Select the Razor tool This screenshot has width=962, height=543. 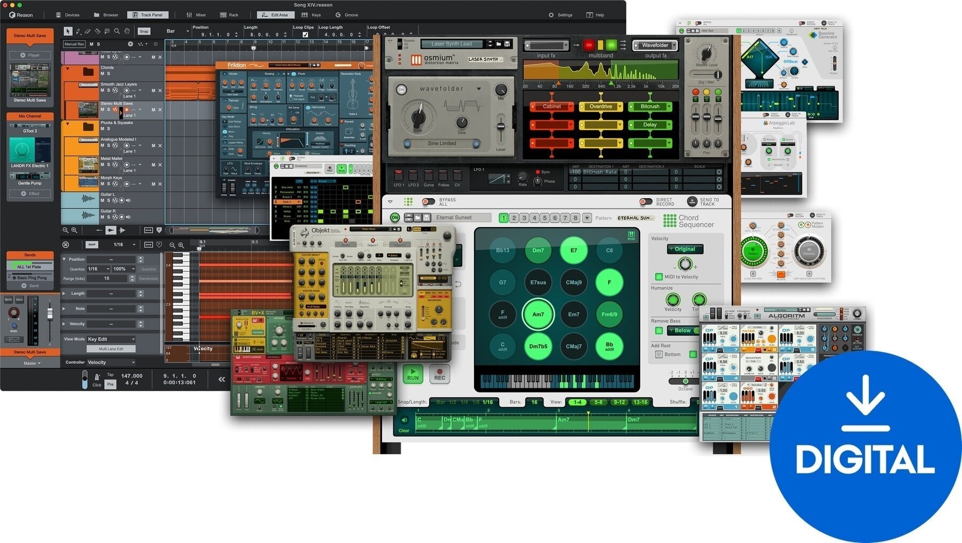(97, 32)
